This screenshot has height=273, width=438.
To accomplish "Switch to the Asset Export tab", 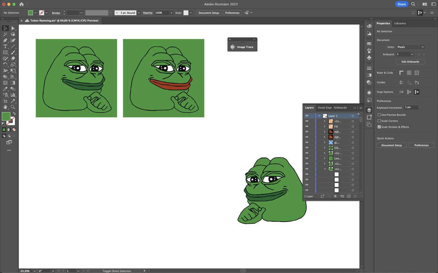I will coord(324,108).
